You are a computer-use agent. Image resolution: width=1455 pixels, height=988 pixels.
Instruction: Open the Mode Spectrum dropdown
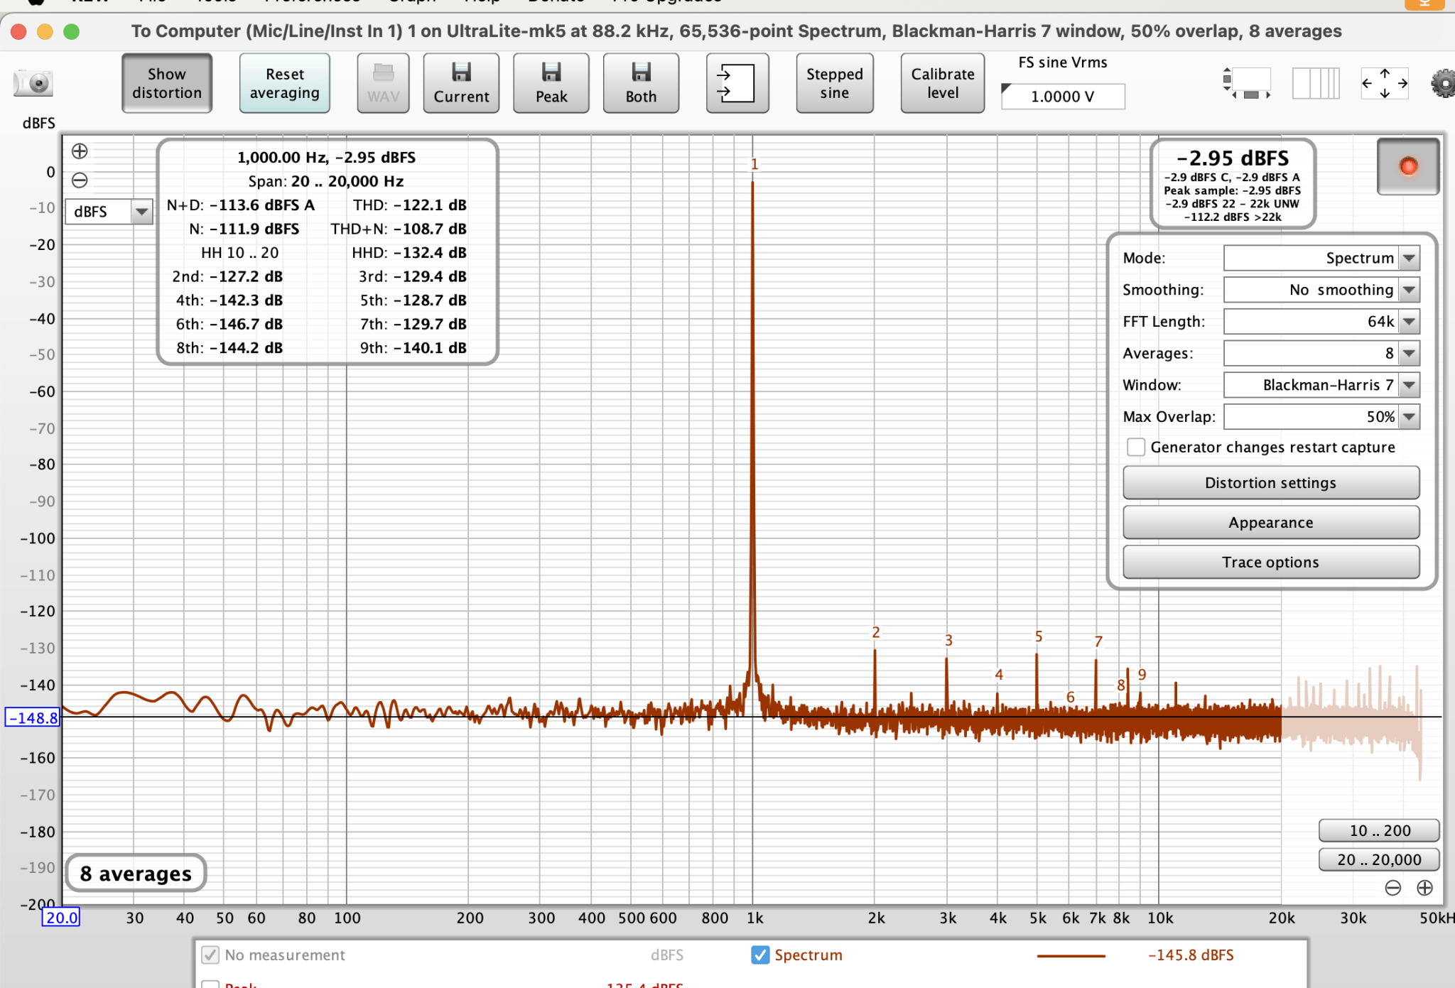pos(1321,258)
